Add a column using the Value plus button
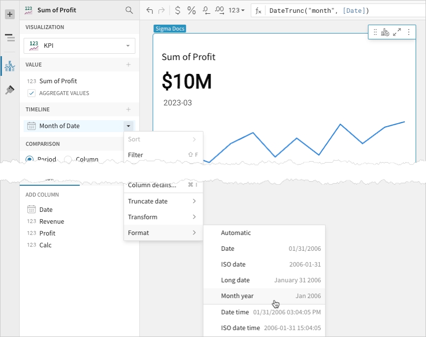This screenshot has width=426, height=337. click(x=128, y=65)
